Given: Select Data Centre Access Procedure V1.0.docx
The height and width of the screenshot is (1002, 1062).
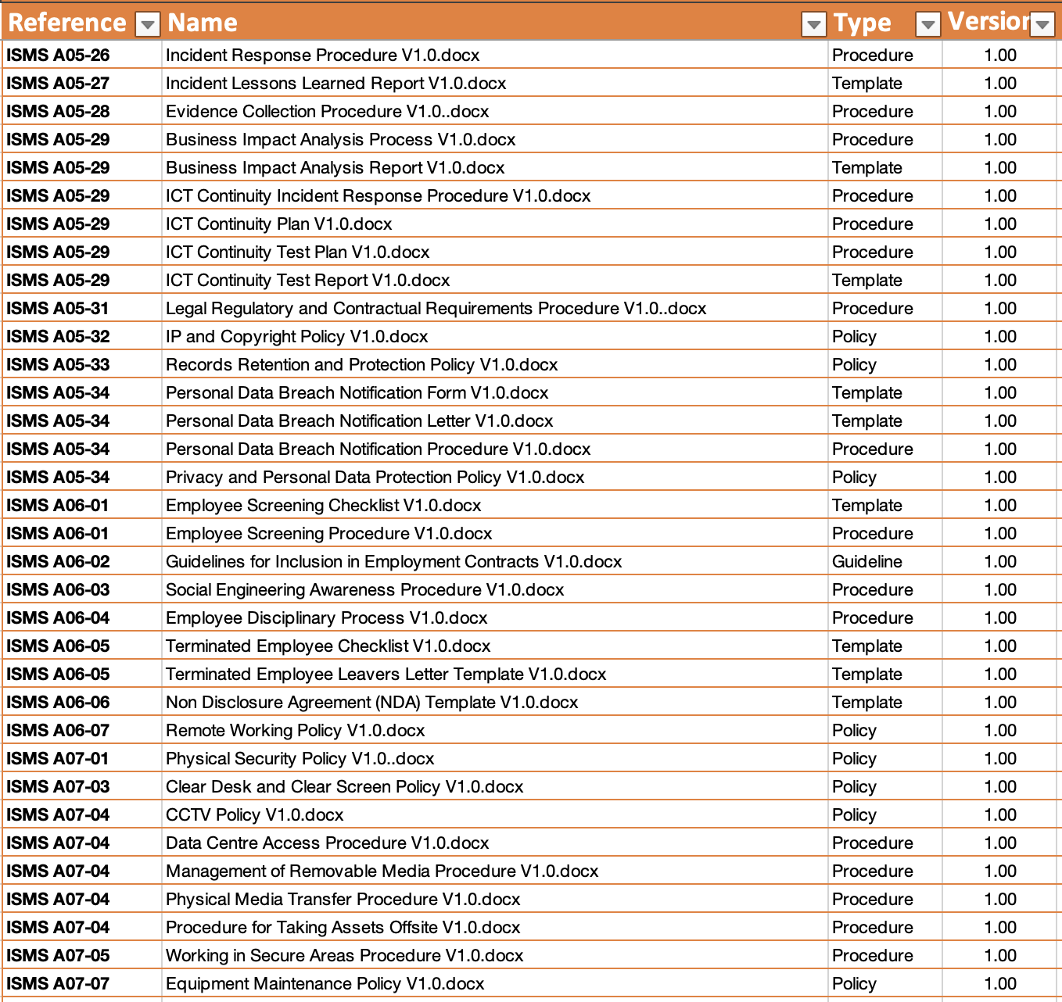Looking at the screenshot, I should pos(495,843).
